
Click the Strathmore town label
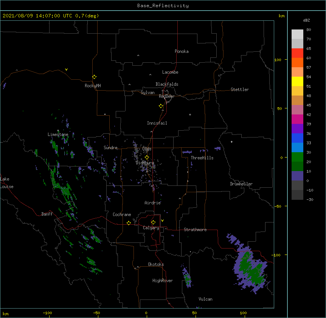tap(195, 230)
